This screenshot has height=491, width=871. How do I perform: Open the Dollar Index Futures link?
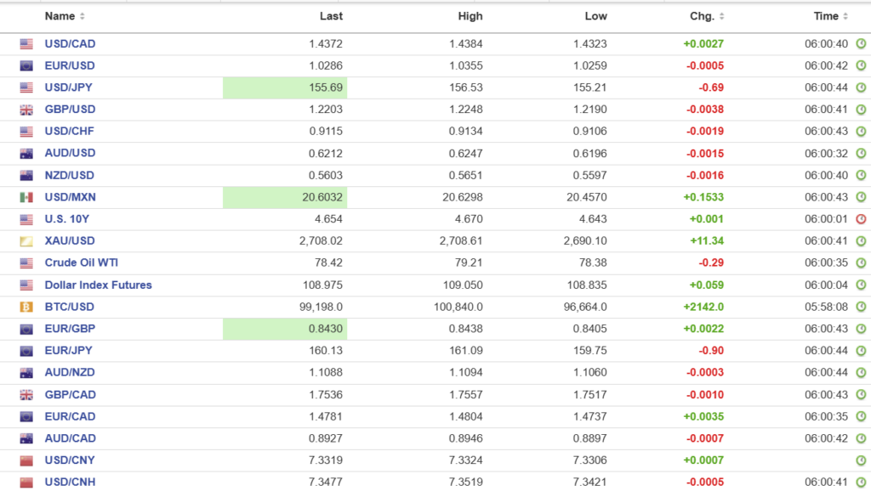pyautogui.click(x=98, y=285)
